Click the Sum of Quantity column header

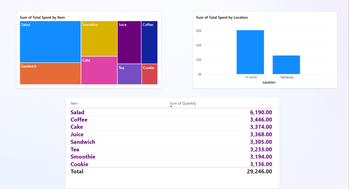183,104
